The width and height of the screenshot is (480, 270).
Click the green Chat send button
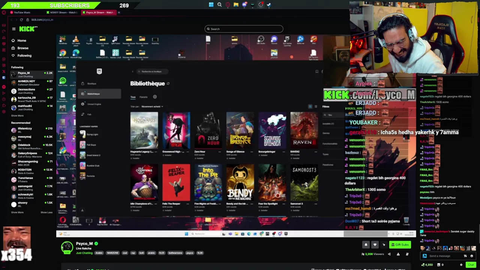471,265
